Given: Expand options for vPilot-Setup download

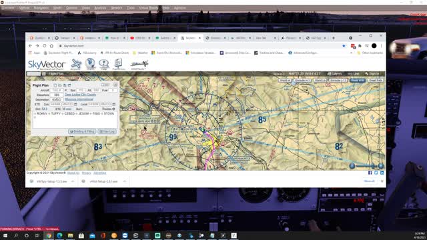Looking at the screenshot, I should 125,181.
